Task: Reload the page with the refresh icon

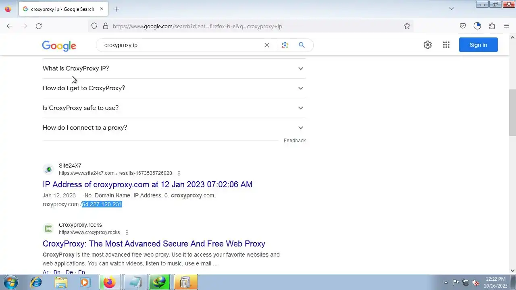Action: 39,26
